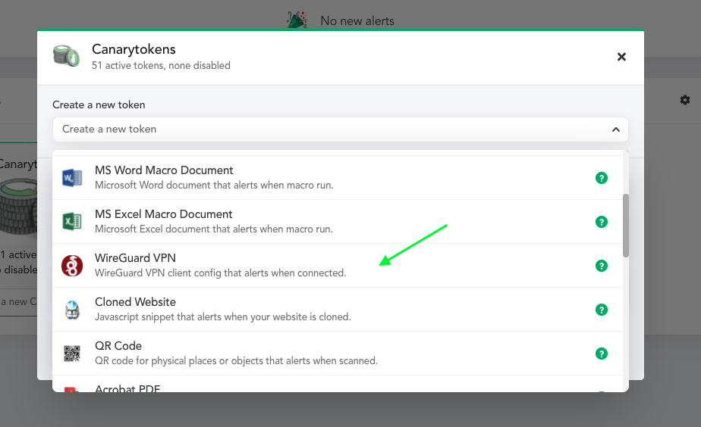The height and width of the screenshot is (427, 701).
Task: Click the MS Excel Macro Document icon
Action: pos(72,222)
